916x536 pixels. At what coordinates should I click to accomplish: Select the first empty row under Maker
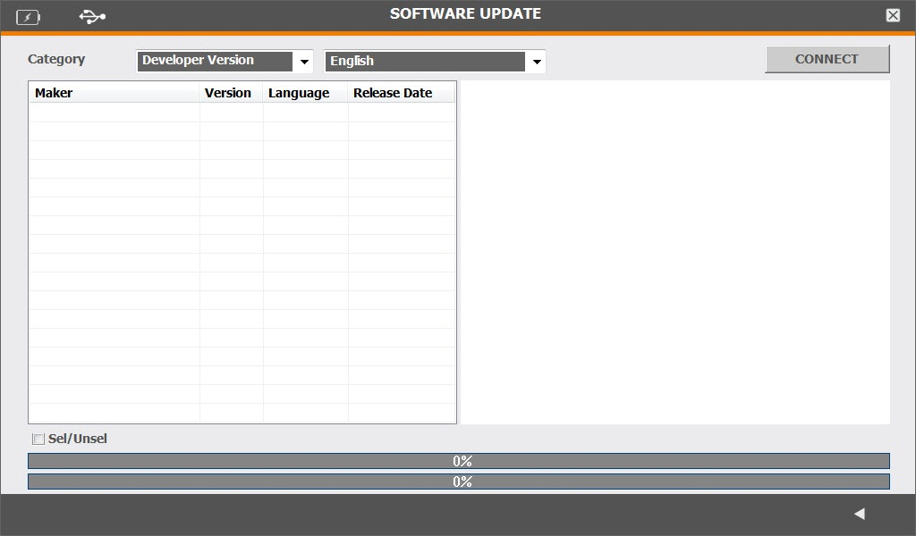[x=114, y=113]
